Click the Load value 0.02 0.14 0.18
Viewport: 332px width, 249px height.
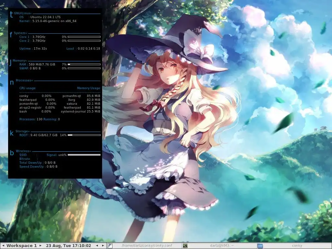89,49
